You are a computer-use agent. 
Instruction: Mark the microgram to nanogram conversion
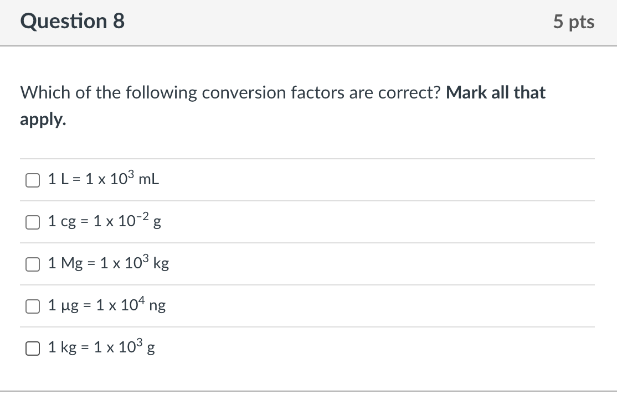(32, 306)
